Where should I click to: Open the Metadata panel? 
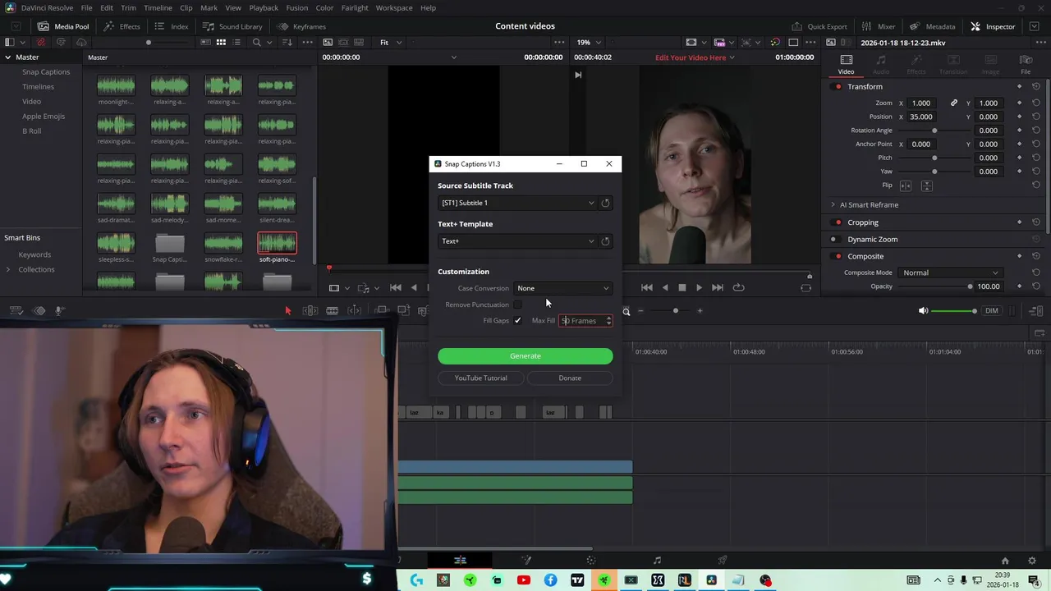point(931,26)
